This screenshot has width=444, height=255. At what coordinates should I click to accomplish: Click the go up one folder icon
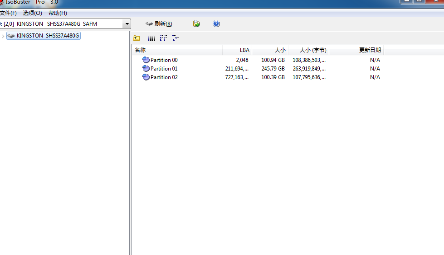pos(137,38)
